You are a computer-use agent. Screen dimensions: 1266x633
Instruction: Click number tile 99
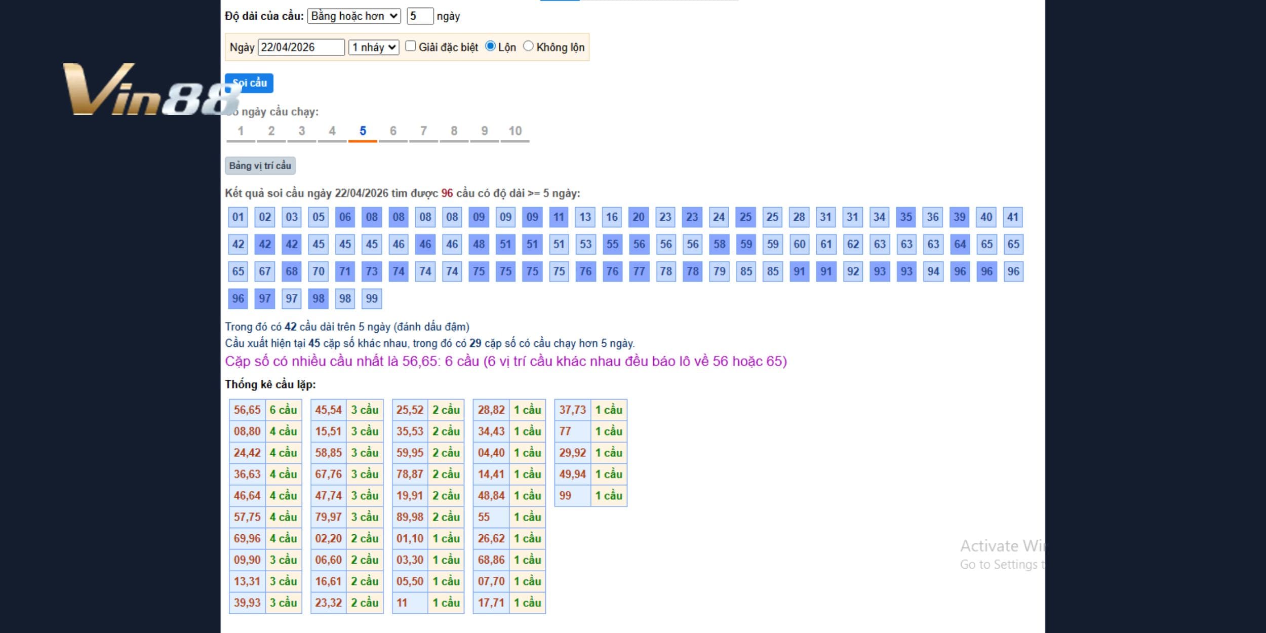point(372,299)
